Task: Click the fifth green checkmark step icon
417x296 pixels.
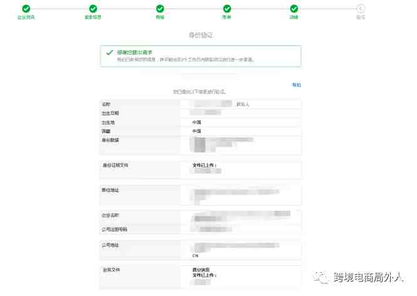Action: (294, 9)
